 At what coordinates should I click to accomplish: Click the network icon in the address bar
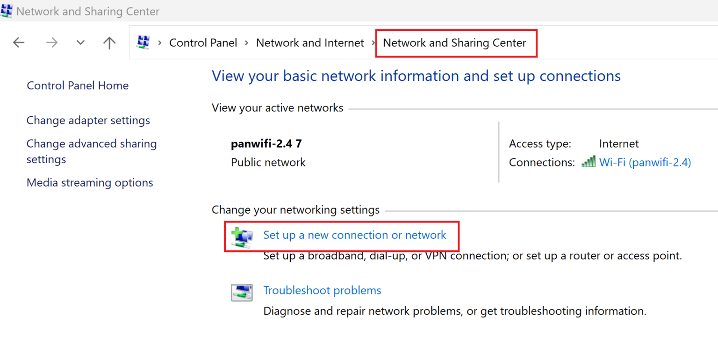point(143,43)
